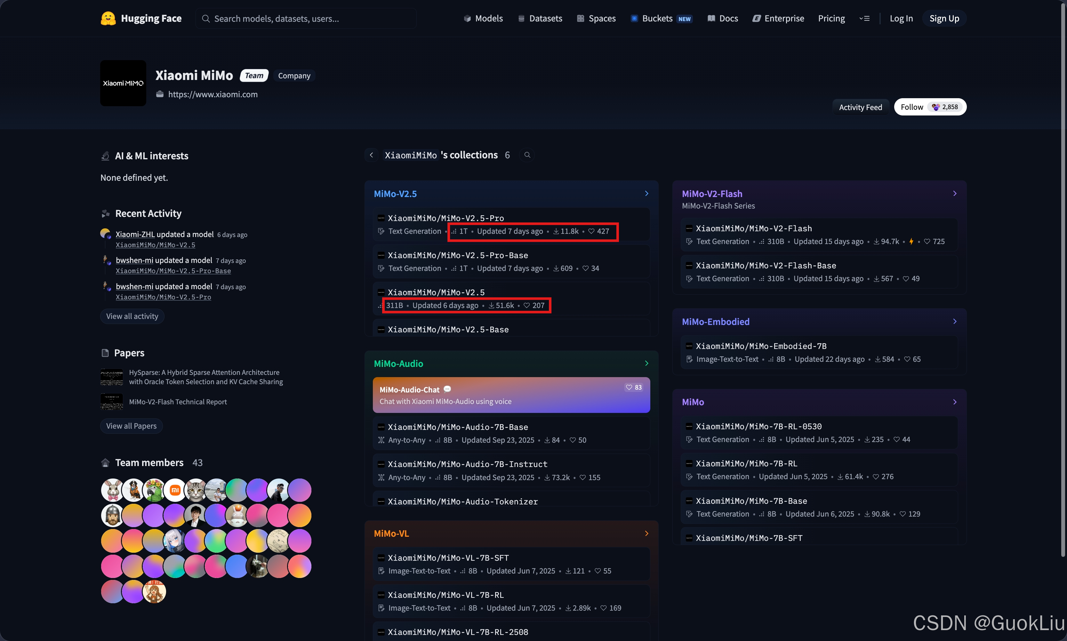Click the MiMo-V2.5 collection title
The image size is (1067, 641).
click(395, 194)
